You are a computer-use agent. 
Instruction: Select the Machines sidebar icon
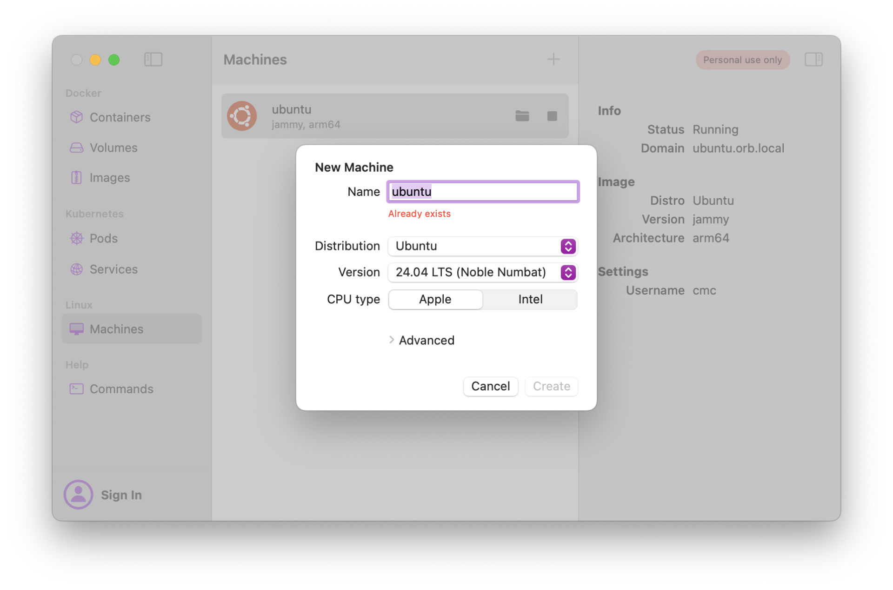[77, 329]
